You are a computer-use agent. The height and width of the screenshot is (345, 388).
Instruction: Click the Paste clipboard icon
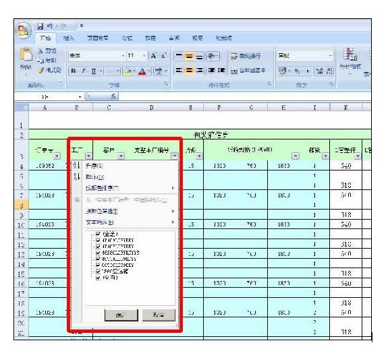pyautogui.click(x=26, y=55)
